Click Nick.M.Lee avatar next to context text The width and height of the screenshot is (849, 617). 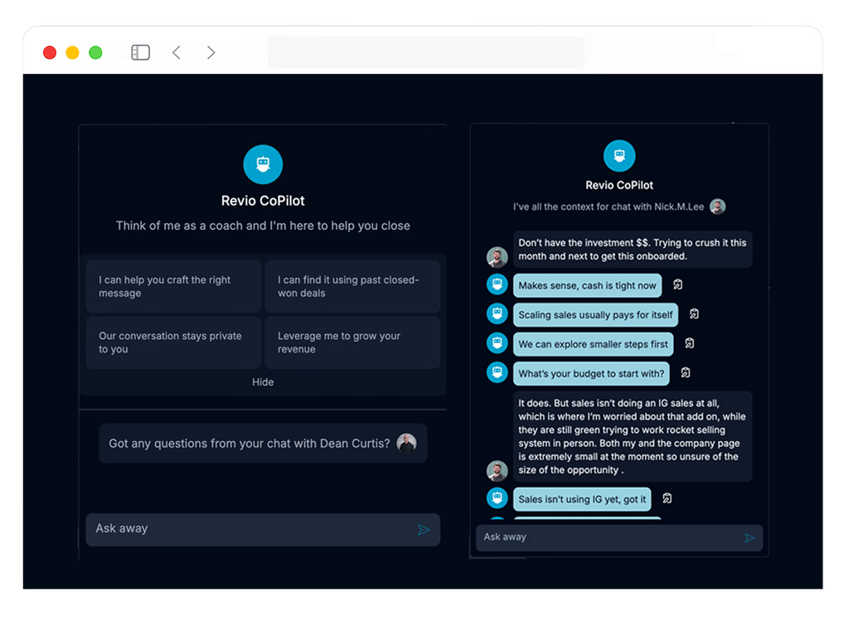click(717, 206)
